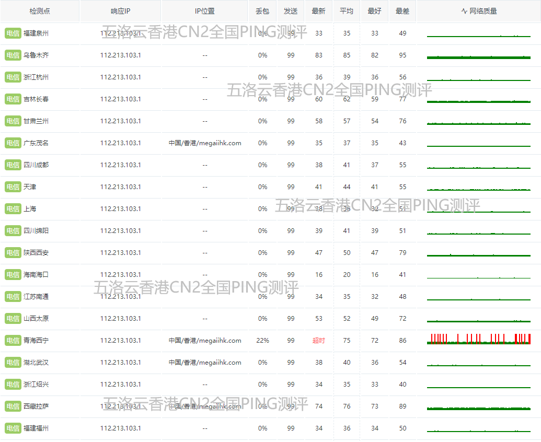Select the 电信 badge for 海南海口
This screenshot has width=541, height=442.
click(x=13, y=275)
